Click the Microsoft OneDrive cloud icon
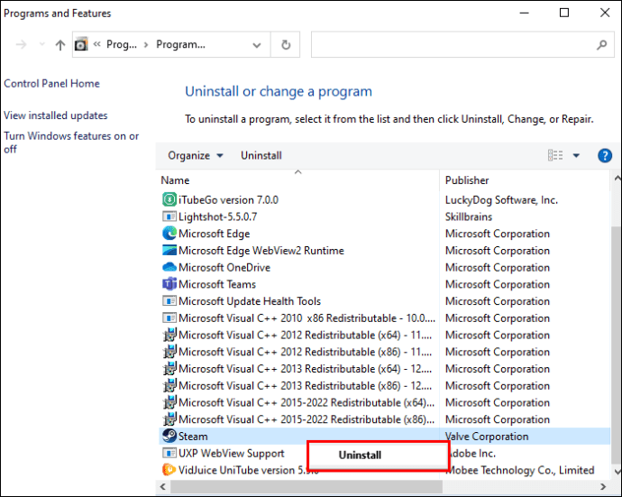The image size is (622, 497). (x=169, y=268)
